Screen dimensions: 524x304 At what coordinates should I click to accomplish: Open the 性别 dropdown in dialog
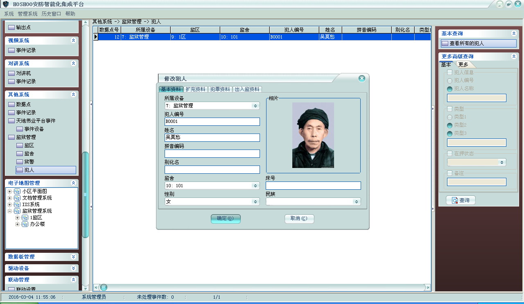tap(255, 202)
